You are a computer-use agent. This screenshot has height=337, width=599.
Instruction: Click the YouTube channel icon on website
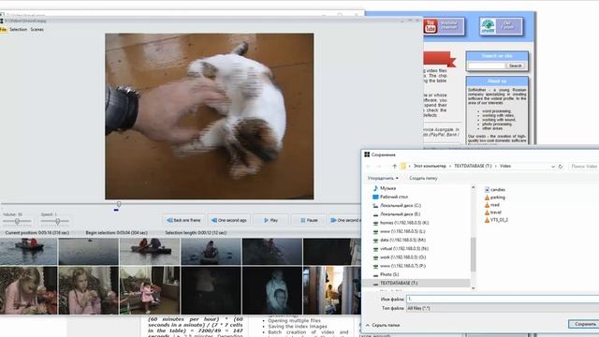coord(431,26)
